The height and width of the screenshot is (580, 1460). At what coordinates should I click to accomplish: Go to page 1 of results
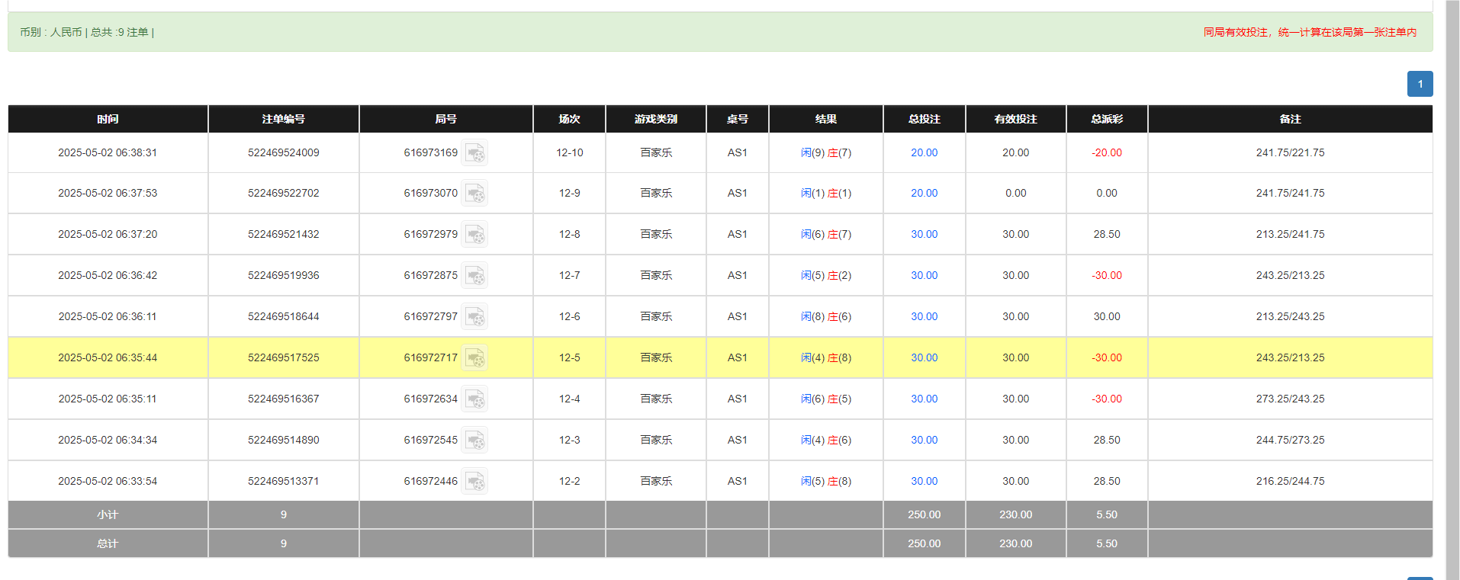(1420, 84)
